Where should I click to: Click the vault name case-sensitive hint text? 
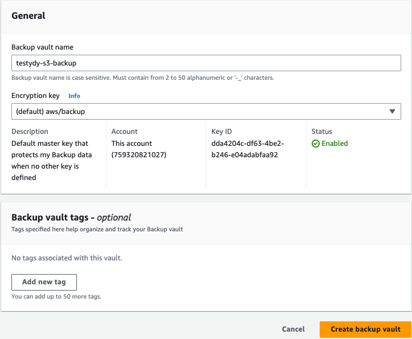coord(142,78)
